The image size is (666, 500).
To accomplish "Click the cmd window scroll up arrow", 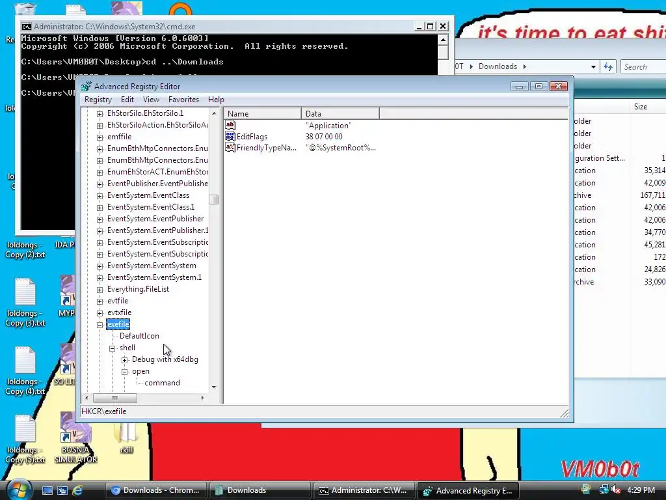I will tap(443, 40).
